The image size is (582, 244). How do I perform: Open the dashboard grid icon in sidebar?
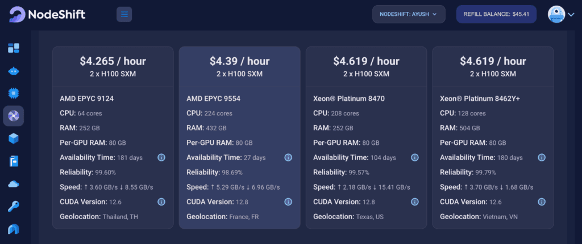coord(14,48)
